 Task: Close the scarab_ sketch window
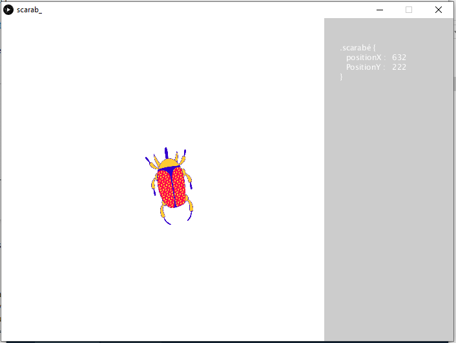click(439, 10)
